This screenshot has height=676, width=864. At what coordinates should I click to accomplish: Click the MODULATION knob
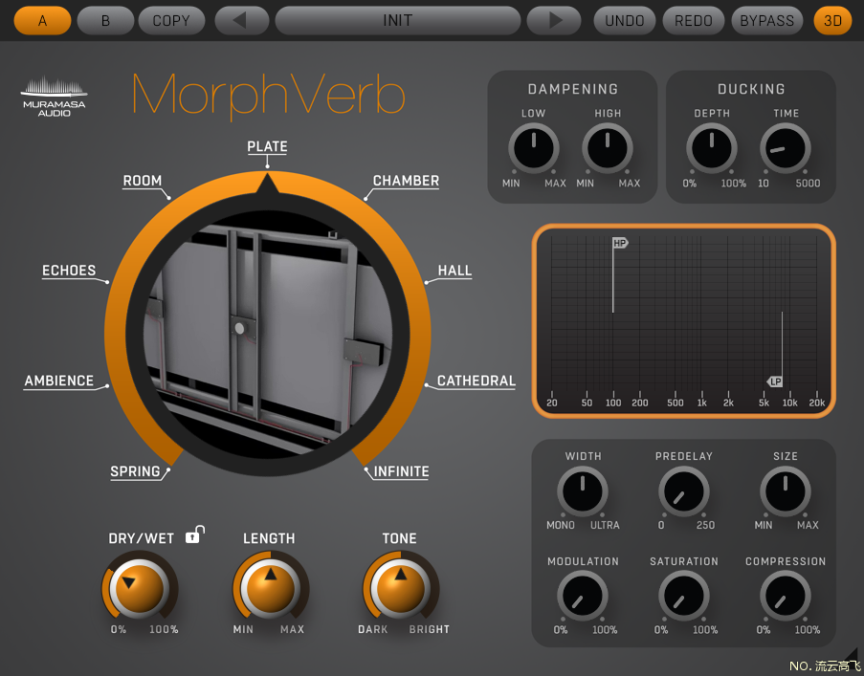[583, 597]
